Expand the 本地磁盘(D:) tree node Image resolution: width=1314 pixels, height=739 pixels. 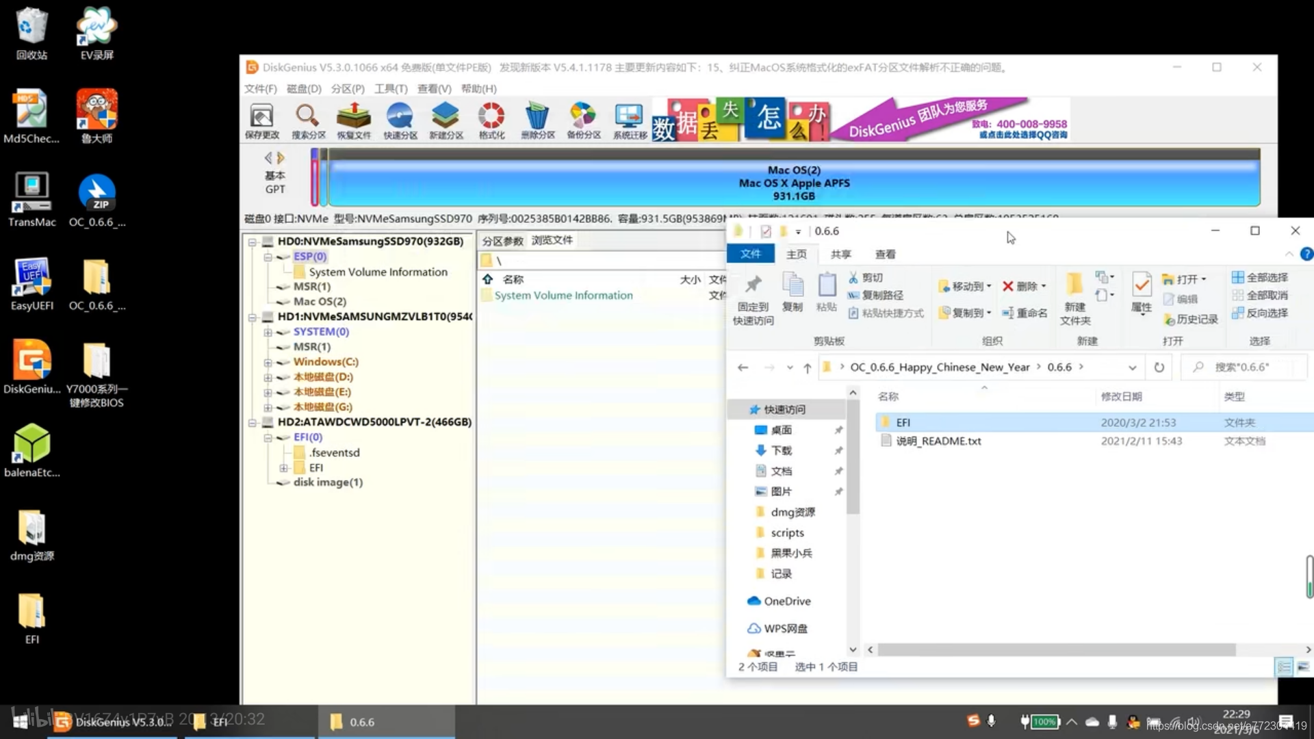(x=268, y=377)
